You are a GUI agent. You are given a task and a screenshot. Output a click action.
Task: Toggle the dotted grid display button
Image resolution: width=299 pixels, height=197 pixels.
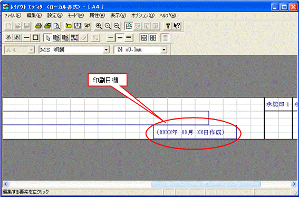[x=166, y=37]
